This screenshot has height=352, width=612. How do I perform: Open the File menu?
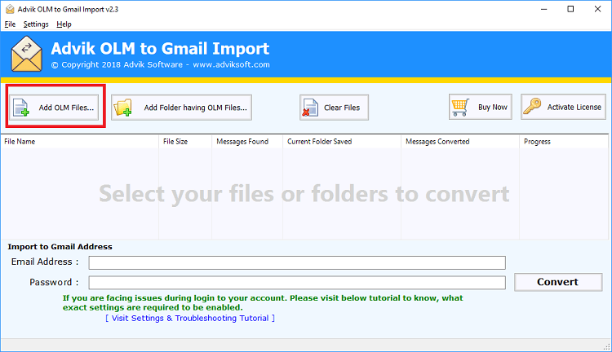10,24
